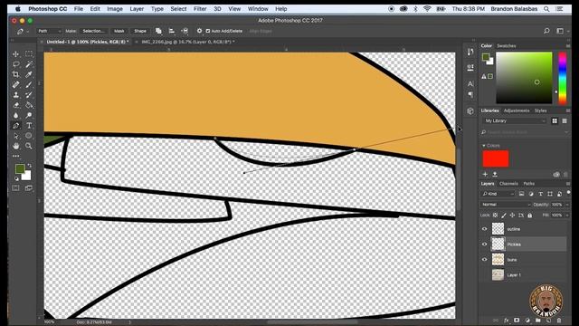
Task: Select the Eraser tool
Action: [x=16, y=105]
